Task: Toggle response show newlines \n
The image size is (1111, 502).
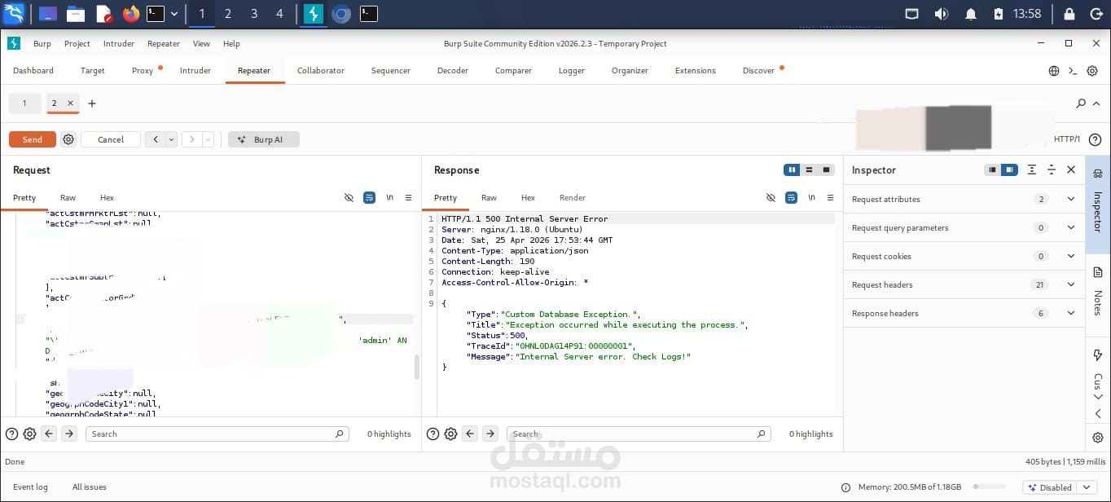Action: (x=811, y=197)
